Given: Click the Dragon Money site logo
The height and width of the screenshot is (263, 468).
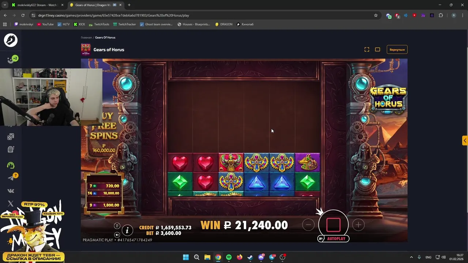Looking at the screenshot, I should pyautogui.click(x=11, y=40).
